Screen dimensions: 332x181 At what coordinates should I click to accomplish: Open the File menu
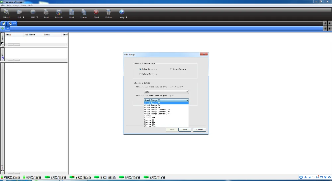3,6
